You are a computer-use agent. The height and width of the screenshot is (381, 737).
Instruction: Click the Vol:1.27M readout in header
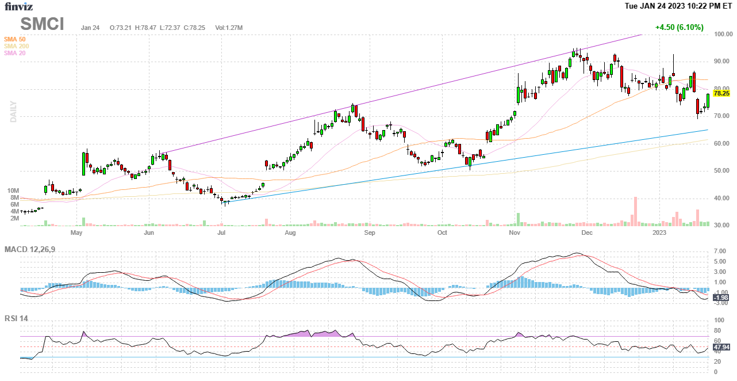tap(229, 28)
